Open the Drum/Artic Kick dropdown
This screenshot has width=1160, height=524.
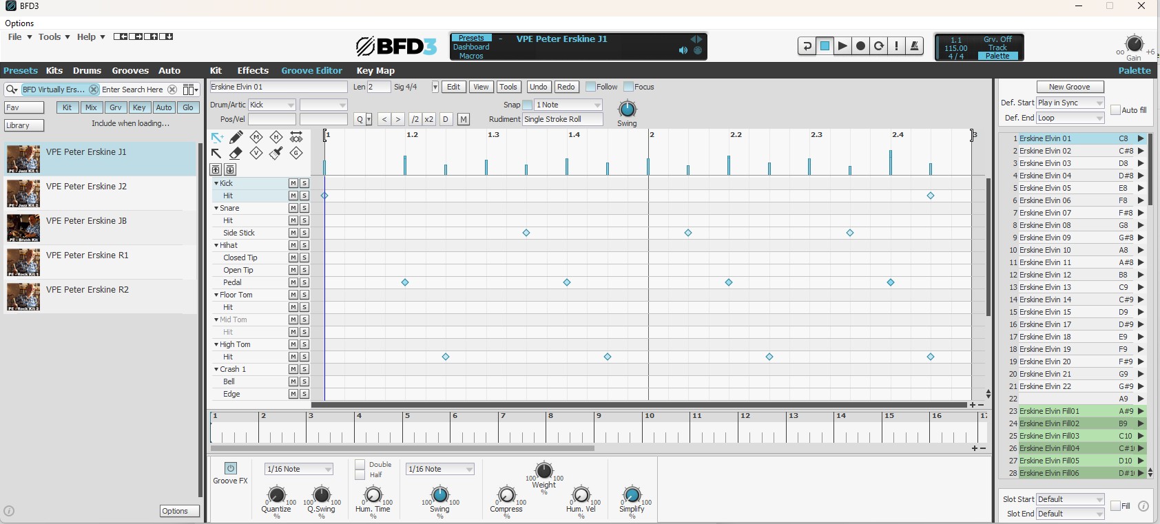pyautogui.click(x=272, y=105)
